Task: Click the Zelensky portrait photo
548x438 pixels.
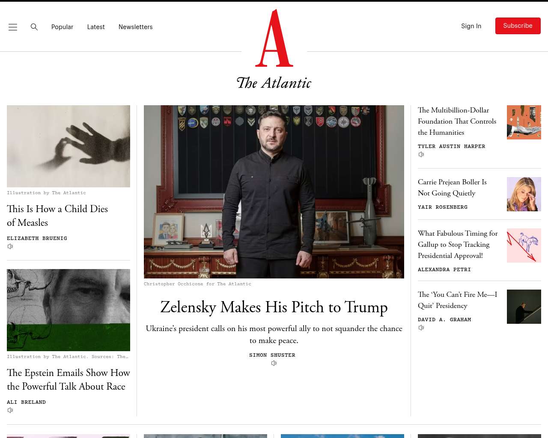Action: click(274, 192)
